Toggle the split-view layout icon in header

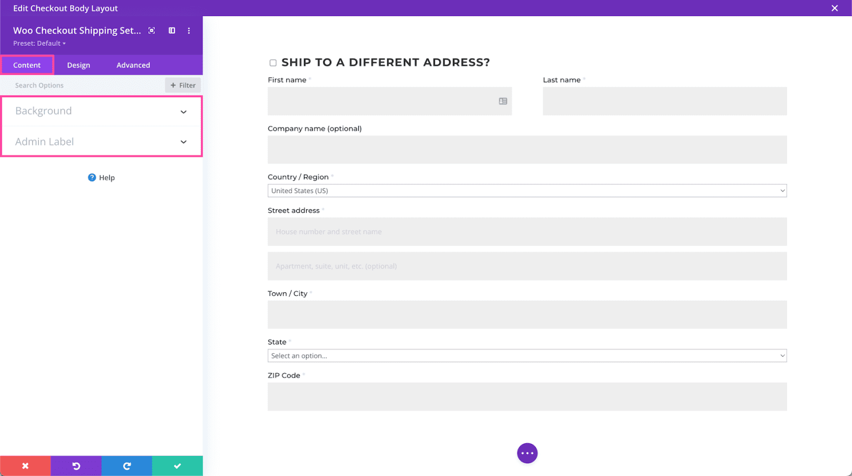coord(171,31)
